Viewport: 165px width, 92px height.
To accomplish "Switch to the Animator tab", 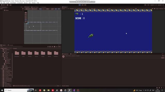I will pyautogui.click(x=43, y=7).
